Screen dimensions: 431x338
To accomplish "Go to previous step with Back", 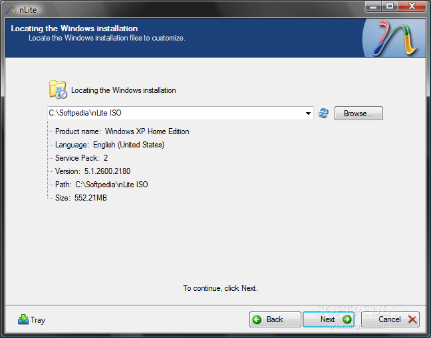I will [275, 319].
